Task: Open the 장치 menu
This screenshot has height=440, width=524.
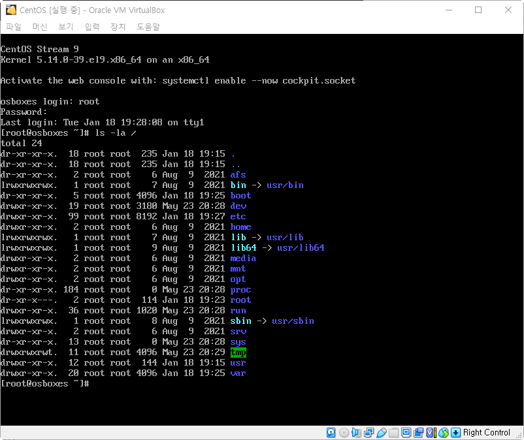Action: (118, 27)
